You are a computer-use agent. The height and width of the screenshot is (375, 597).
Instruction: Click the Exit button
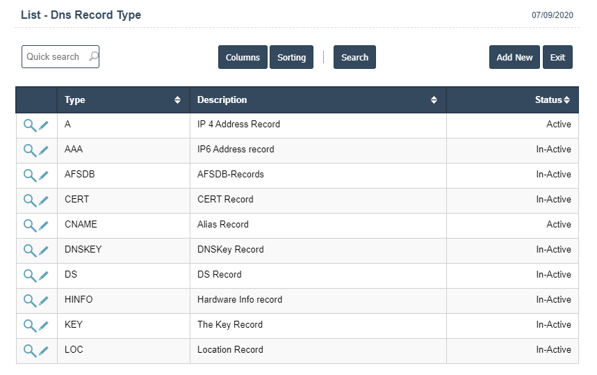(x=557, y=58)
